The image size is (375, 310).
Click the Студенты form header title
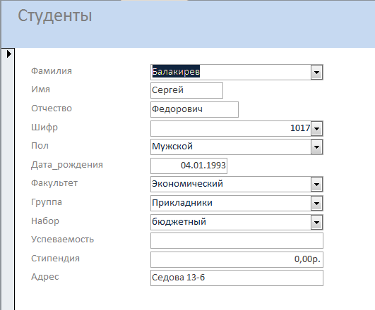55,16
